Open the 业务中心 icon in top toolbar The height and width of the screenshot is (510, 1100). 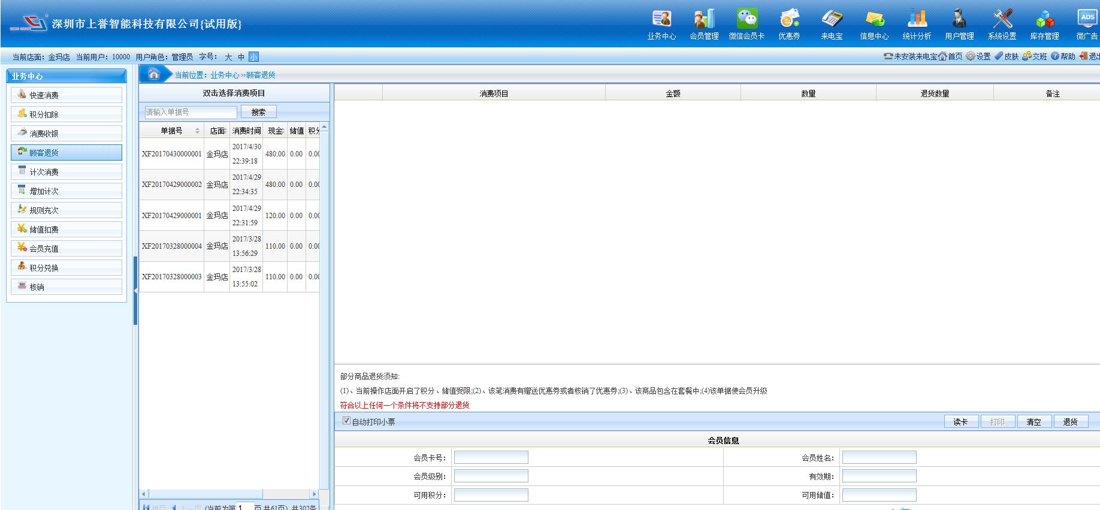661,20
